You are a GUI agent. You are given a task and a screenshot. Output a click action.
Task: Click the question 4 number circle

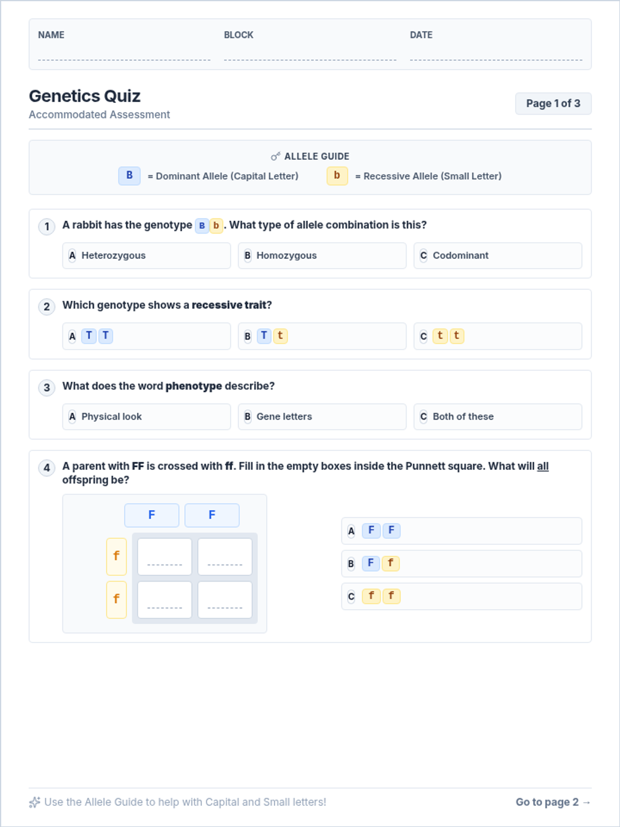coord(47,468)
